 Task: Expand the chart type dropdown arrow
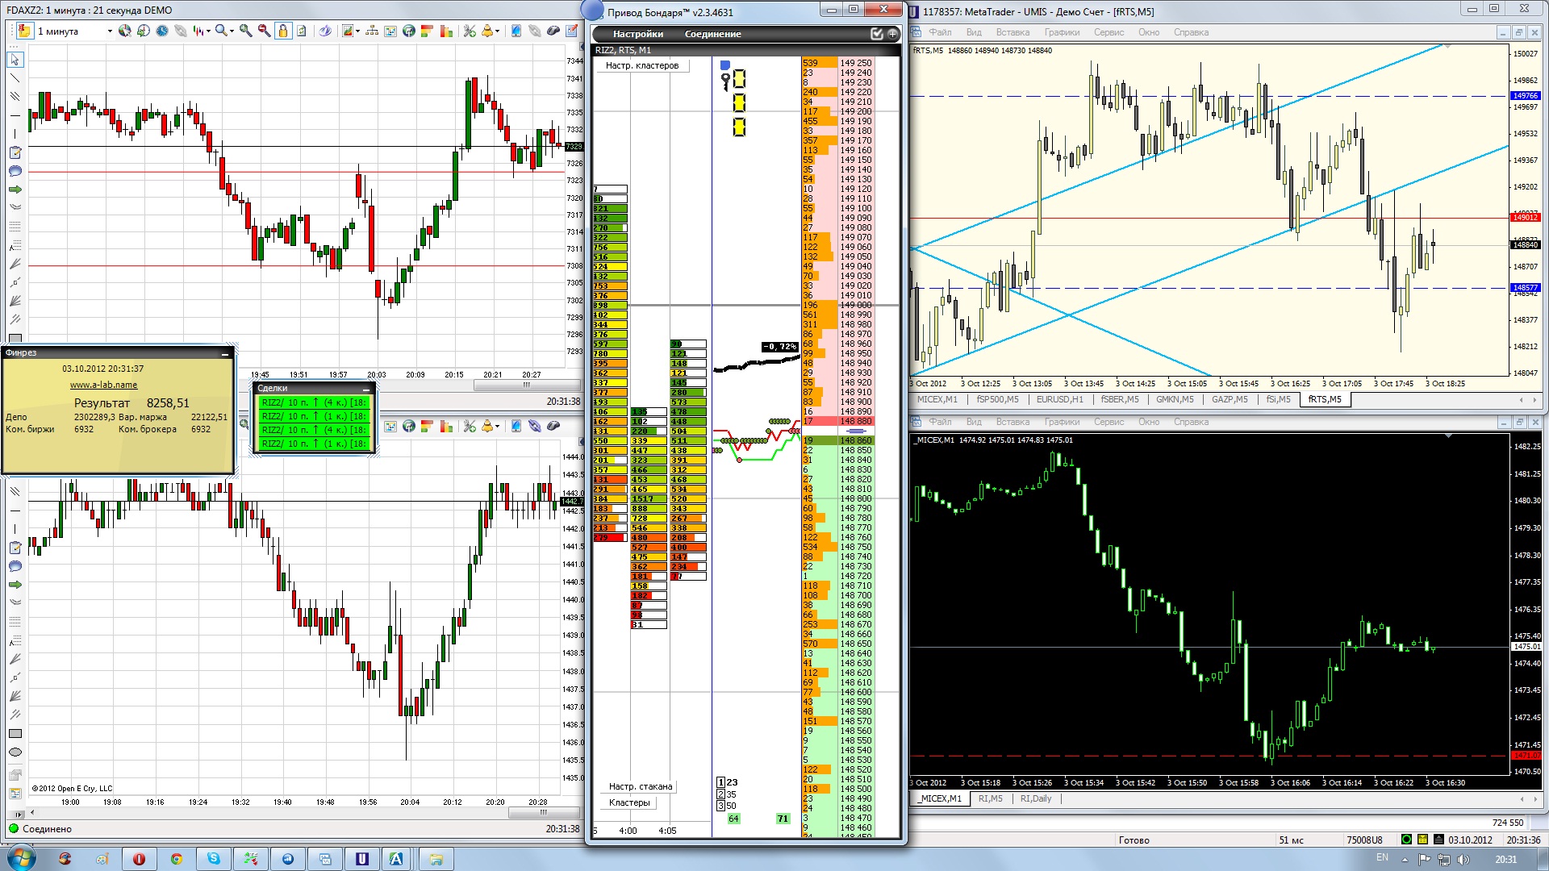pos(208,31)
